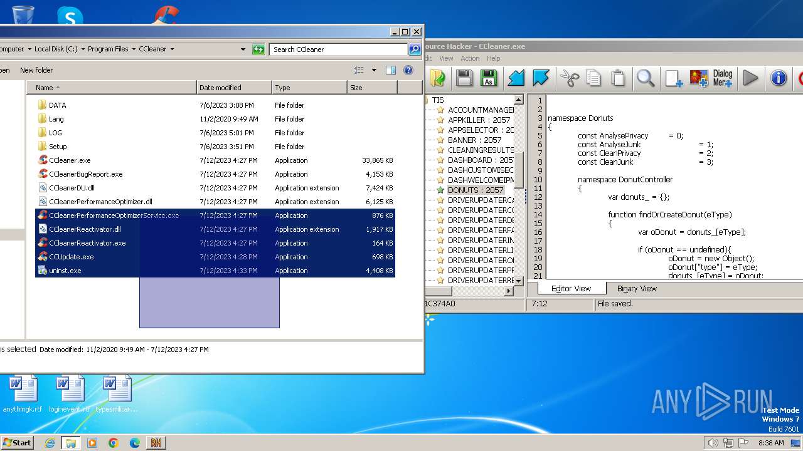The height and width of the screenshot is (451, 803).
Task: Open loginevent.rtf desktop file
Action: pos(70,395)
